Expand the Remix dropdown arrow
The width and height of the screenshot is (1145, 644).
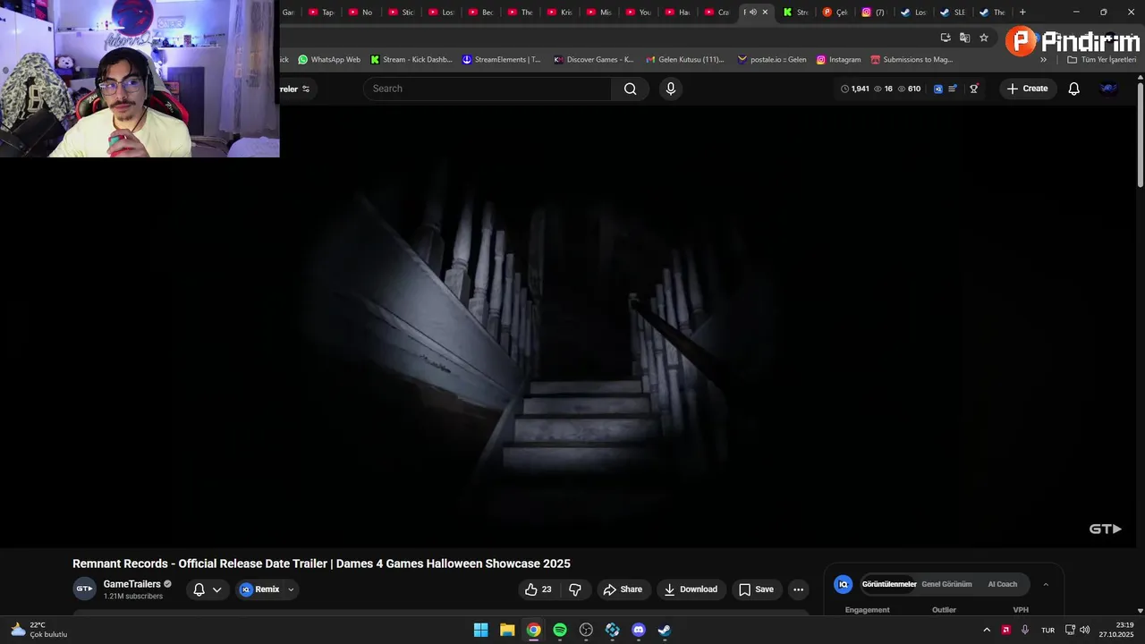pyautogui.click(x=291, y=589)
